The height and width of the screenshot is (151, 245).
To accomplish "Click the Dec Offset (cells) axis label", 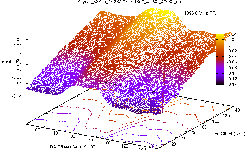I will point(228,134).
